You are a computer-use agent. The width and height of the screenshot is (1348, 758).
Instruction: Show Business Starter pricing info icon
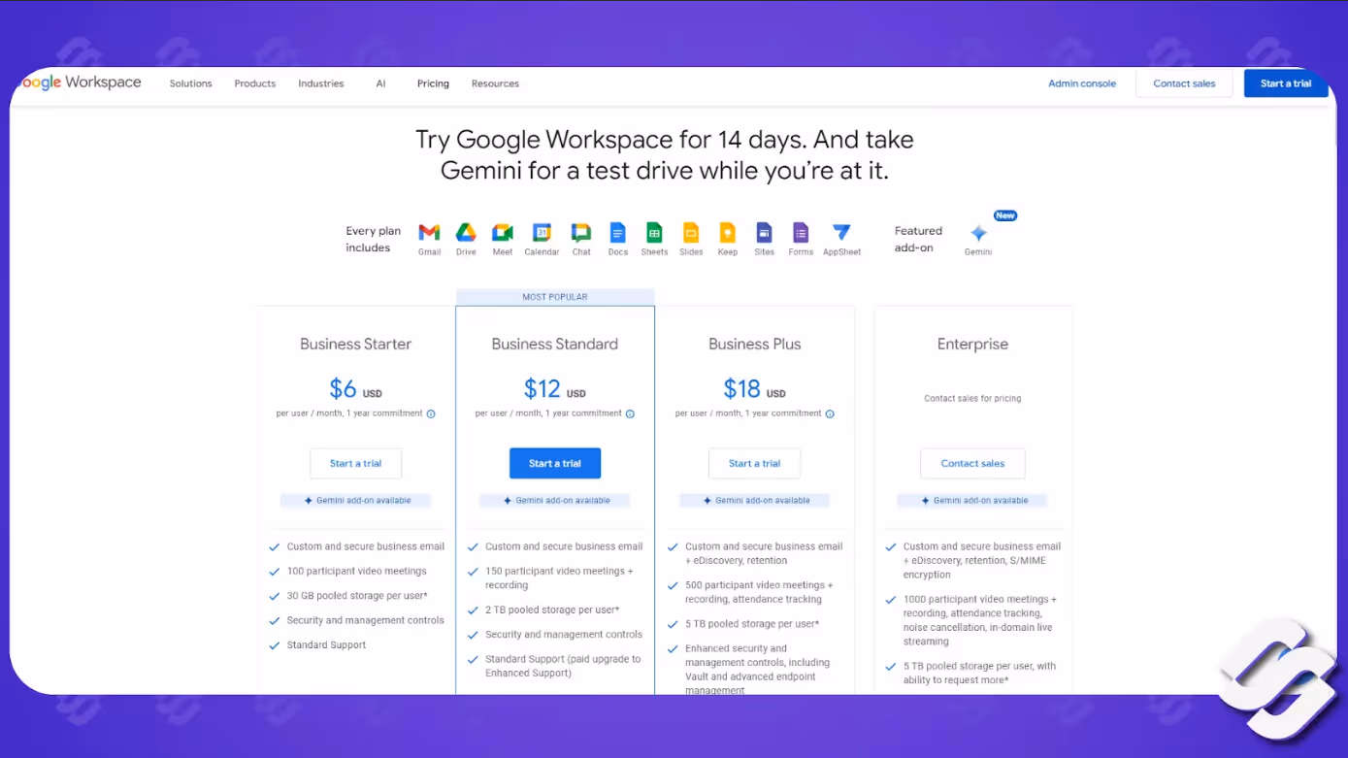pos(431,413)
